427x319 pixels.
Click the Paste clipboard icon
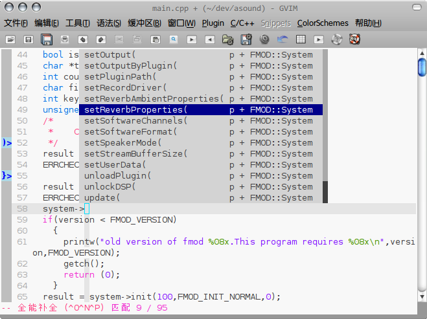[x=156, y=39]
